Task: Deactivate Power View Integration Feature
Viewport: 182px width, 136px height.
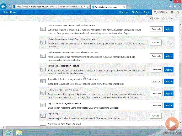Action: (156, 70)
